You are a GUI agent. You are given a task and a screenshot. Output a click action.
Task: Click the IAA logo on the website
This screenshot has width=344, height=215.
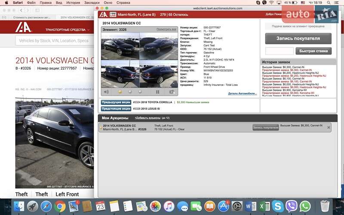(24, 28)
